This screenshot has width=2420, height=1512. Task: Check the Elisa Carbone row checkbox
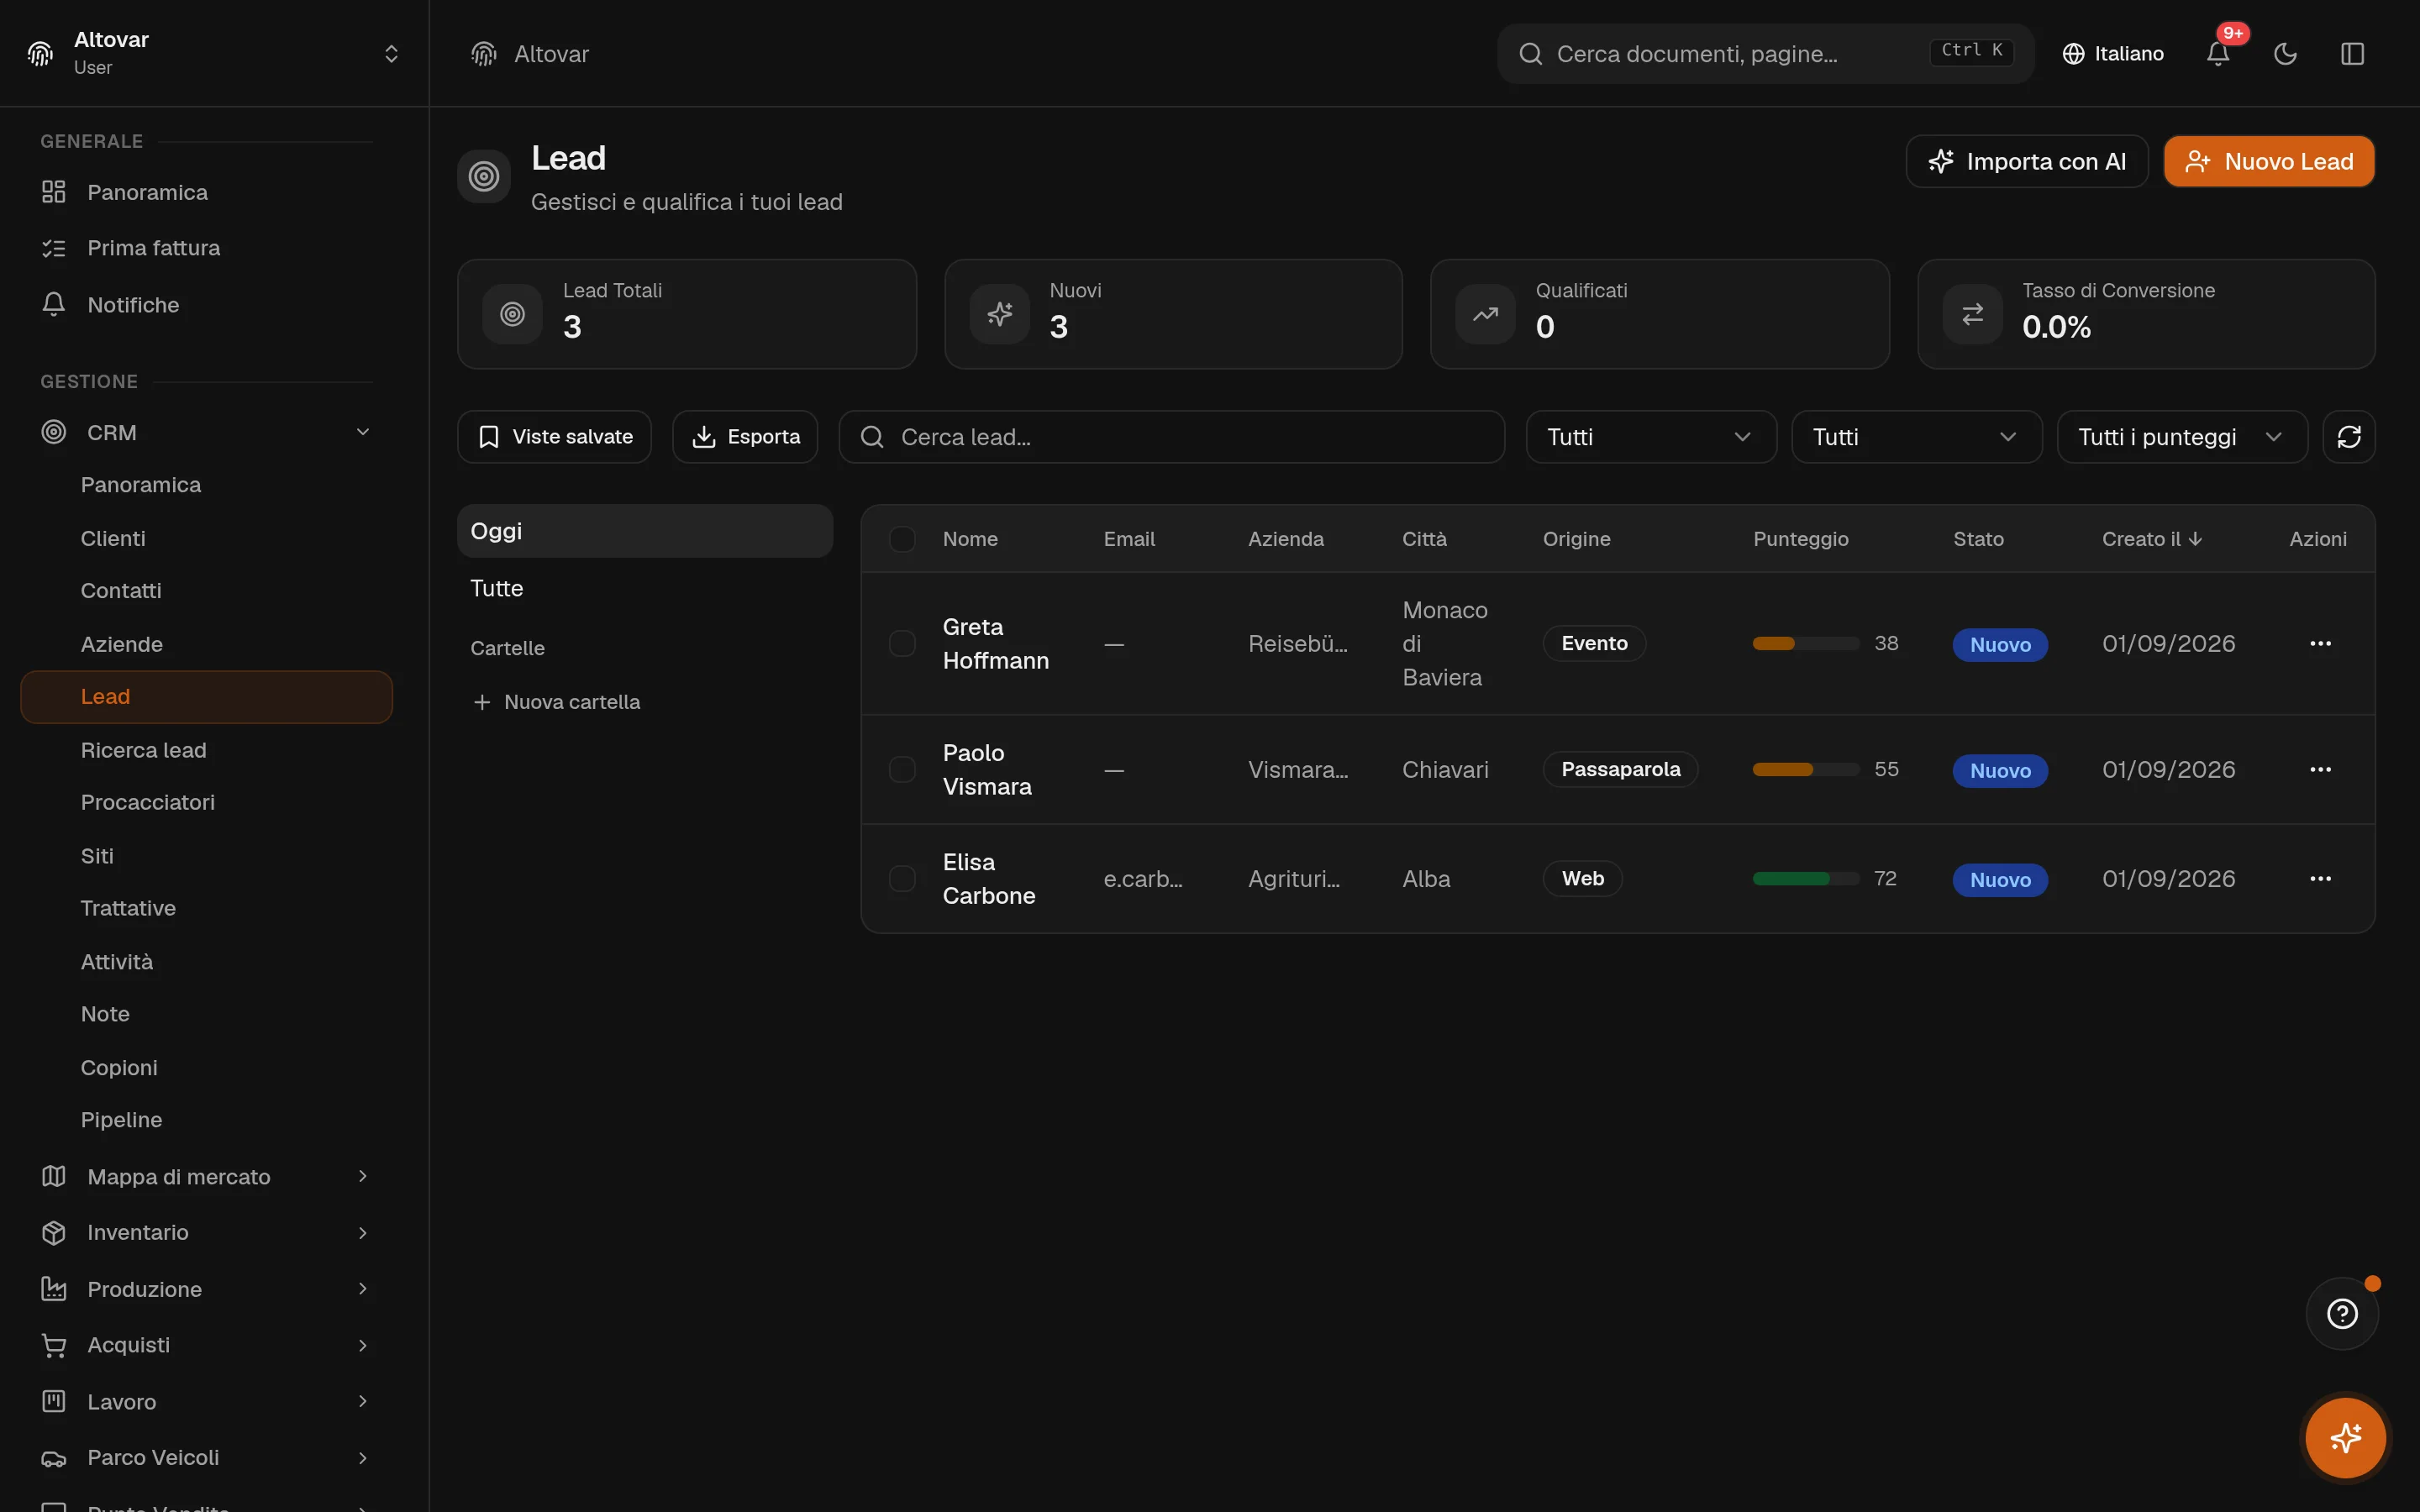pyautogui.click(x=902, y=878)
